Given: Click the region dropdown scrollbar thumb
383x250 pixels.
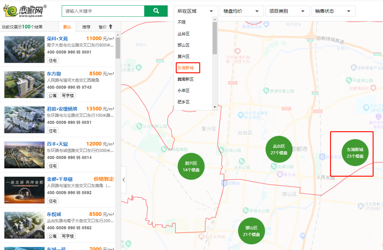Looking at the screenshot, I should coord(215,38).
